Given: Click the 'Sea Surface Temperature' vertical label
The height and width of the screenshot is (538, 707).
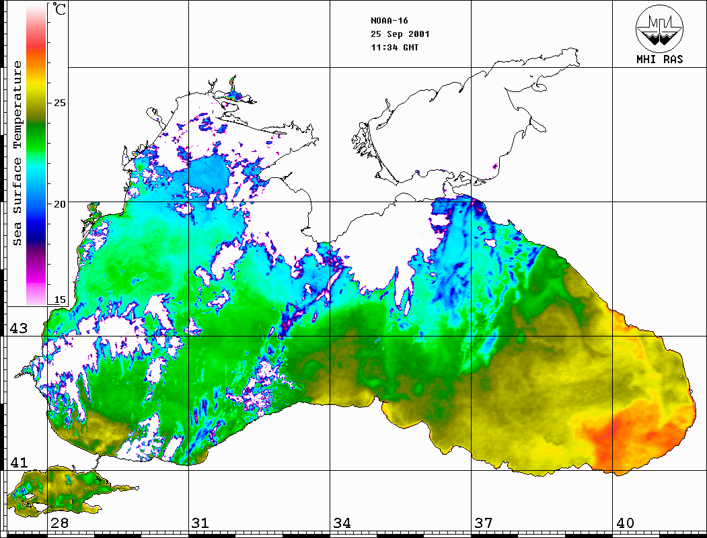Looking at the screenshot, I should (17, 153).
